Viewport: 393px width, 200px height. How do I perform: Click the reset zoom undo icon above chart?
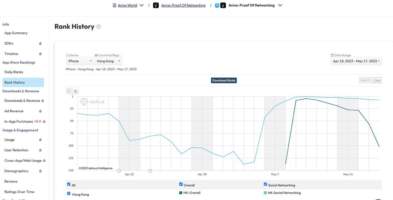(69, 91)
